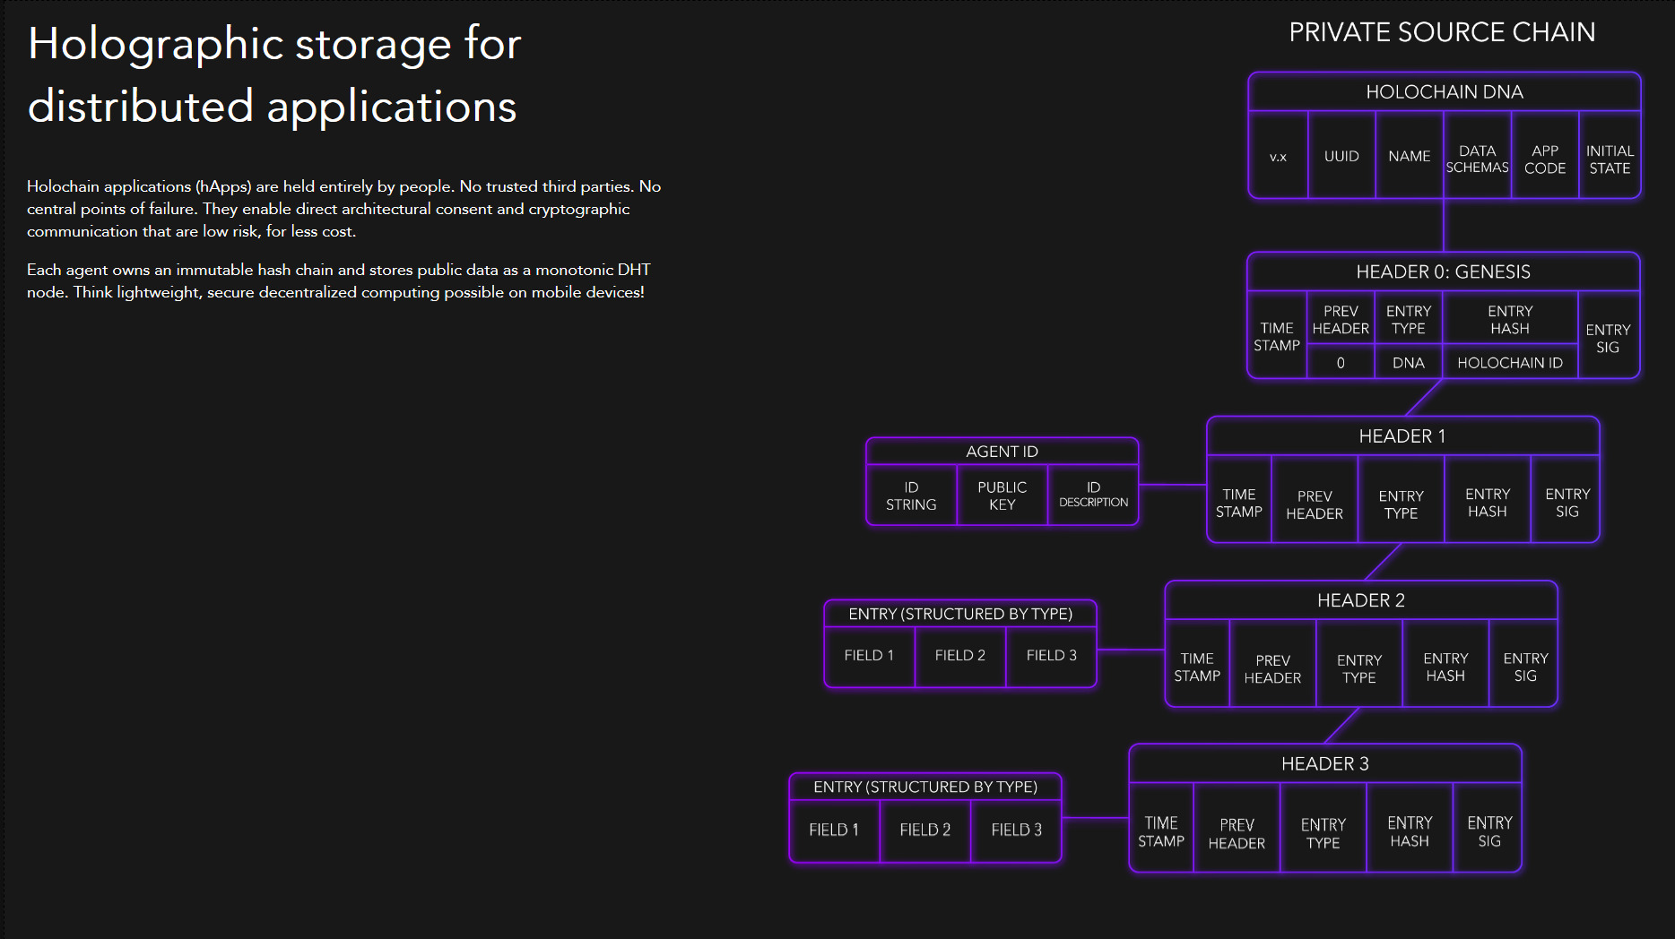This screenshot has height=939, width=1675.
Task: Click FIELD 3 in entry beside Header 2
Action: pos(1051,655)
